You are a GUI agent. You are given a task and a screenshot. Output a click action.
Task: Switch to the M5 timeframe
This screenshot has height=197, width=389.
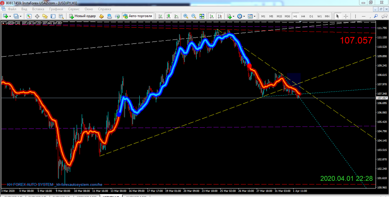click(x=271, y=16)
